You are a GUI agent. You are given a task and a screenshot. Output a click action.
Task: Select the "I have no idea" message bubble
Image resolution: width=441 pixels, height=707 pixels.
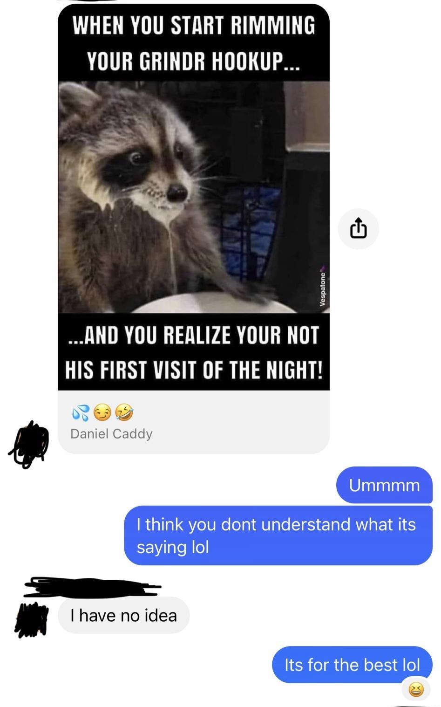tap(123, 615)
